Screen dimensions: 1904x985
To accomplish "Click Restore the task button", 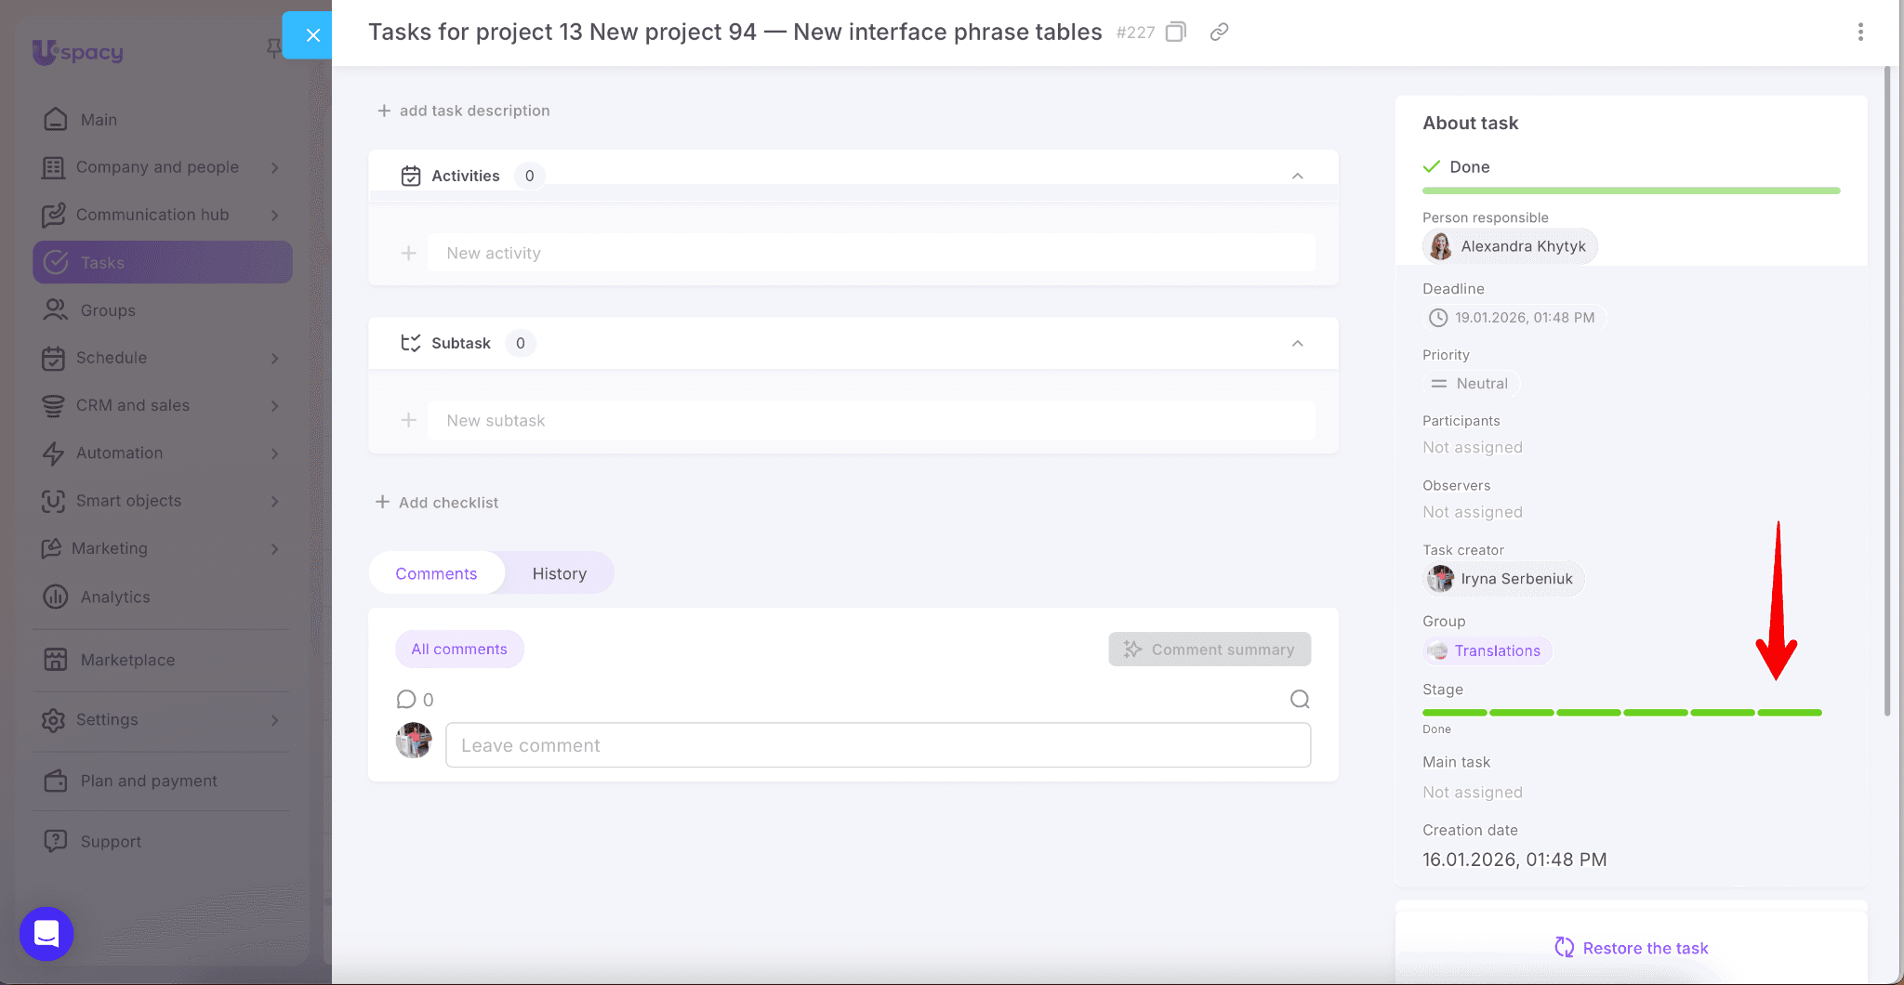I will pyautogui.click(x=1632, y=948).
